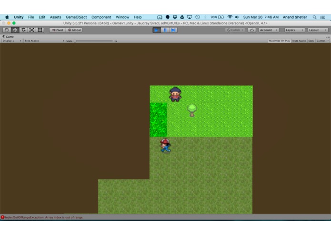Screen dimensions: 331x235
Task: Open the Help menu
Action: pyautogui.click(x=138, y=17)
